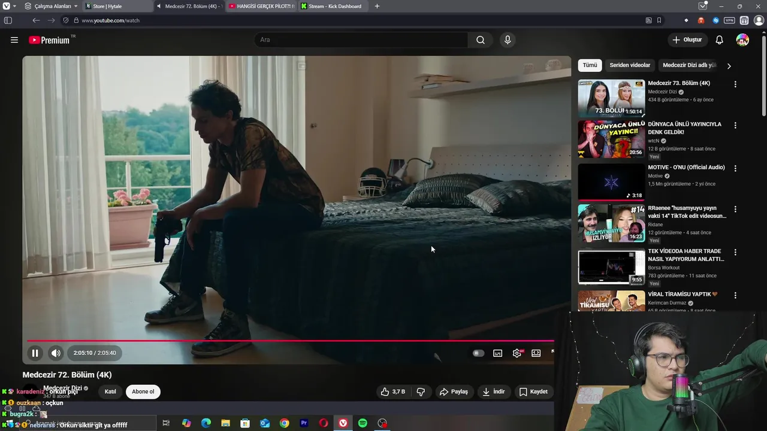Viewport: 767px width, 431px height.
Task: Go back with the browser back arrow
Action: (36, 20)
